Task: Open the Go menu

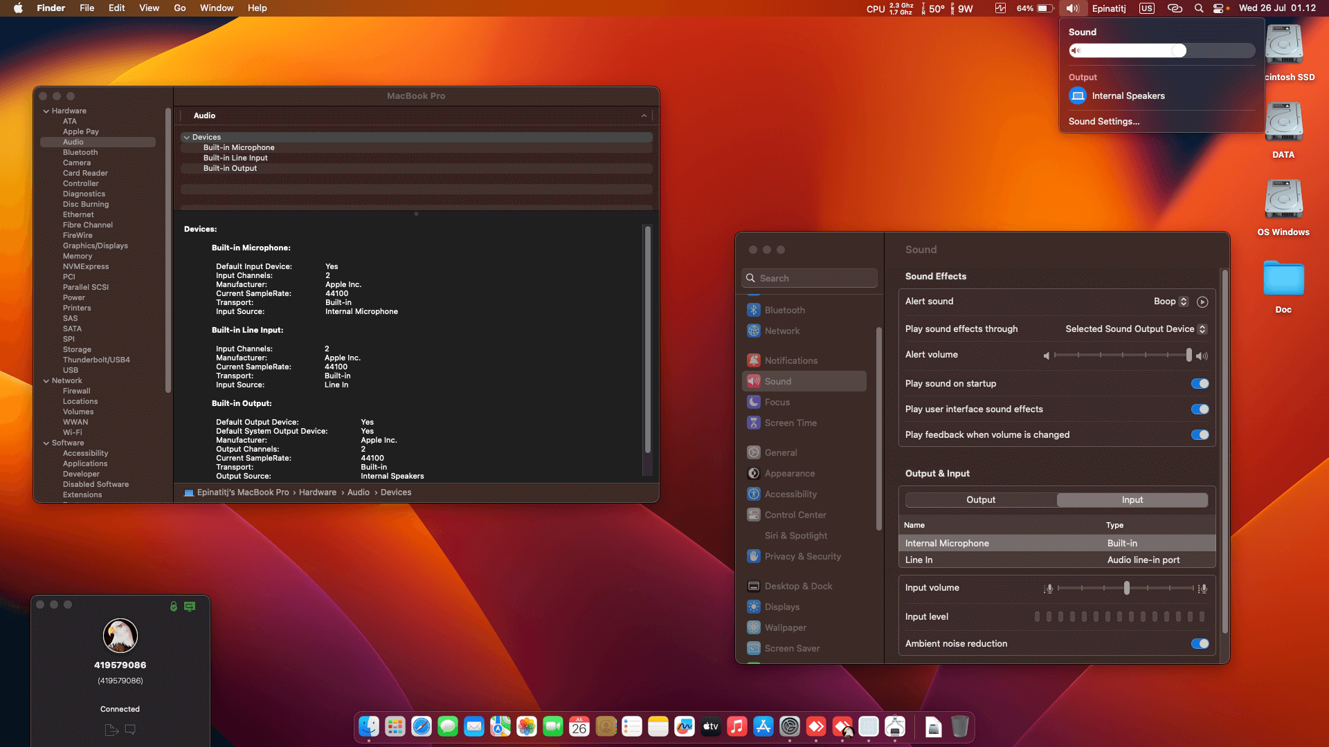Action: pyautogui.click(x=179, y=8)
